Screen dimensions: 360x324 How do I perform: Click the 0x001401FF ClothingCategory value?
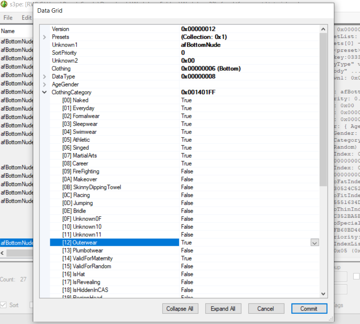pos(198,92)
